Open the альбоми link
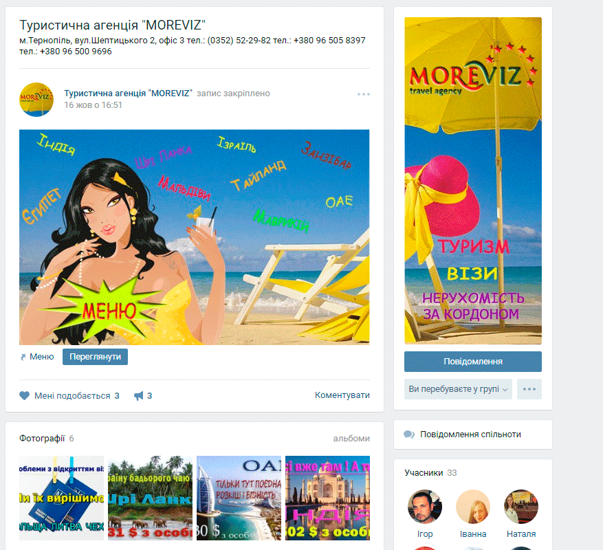 point(351,439)
